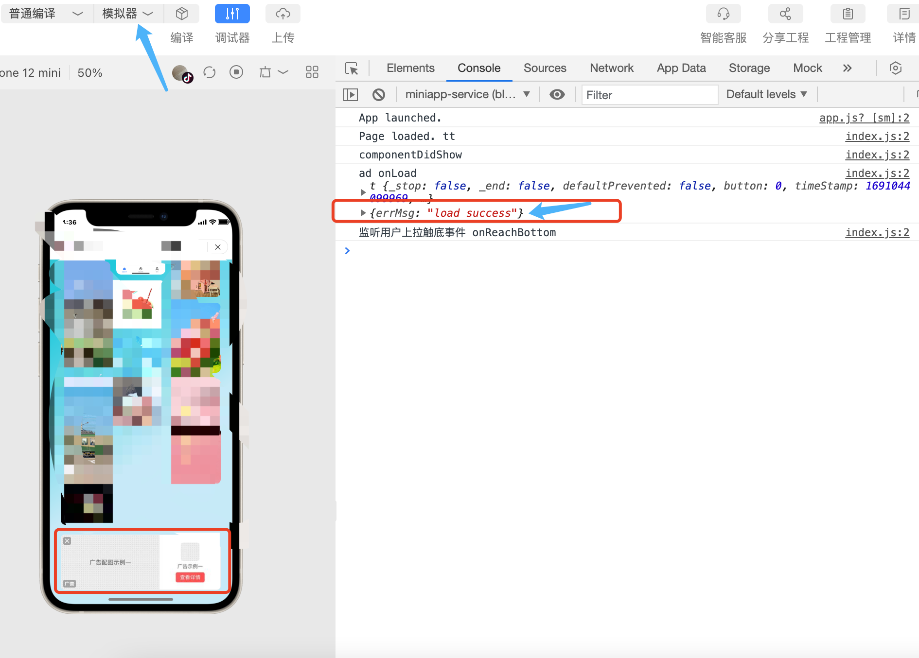Click the 分享工程 share icon
The width and height of the screenshot is (919, 658).
coord(785,14)
